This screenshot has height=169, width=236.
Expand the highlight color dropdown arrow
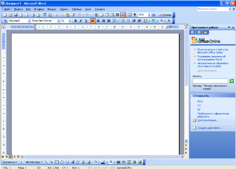157,21
